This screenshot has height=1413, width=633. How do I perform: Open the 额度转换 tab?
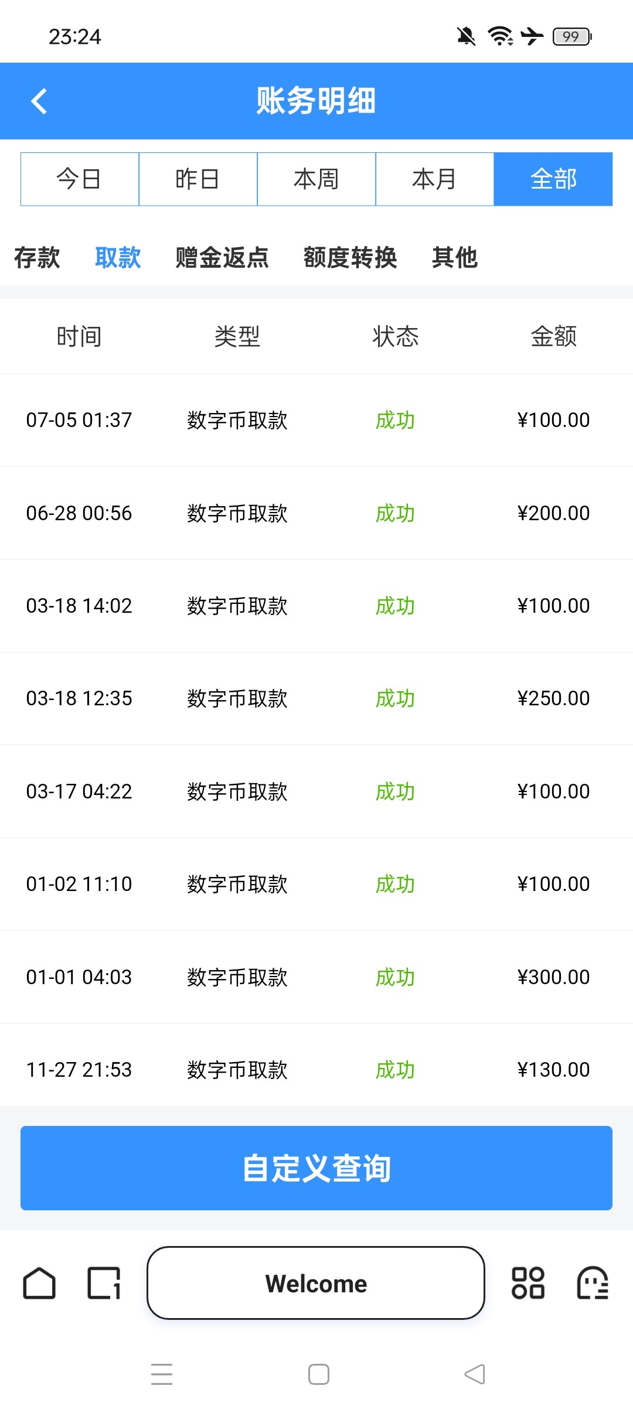pyautogui.click(x=350, y=258)
